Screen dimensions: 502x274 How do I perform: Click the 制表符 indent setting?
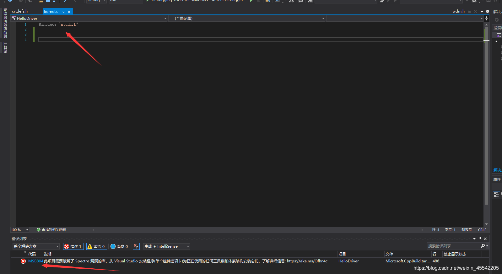pos(467,230)
